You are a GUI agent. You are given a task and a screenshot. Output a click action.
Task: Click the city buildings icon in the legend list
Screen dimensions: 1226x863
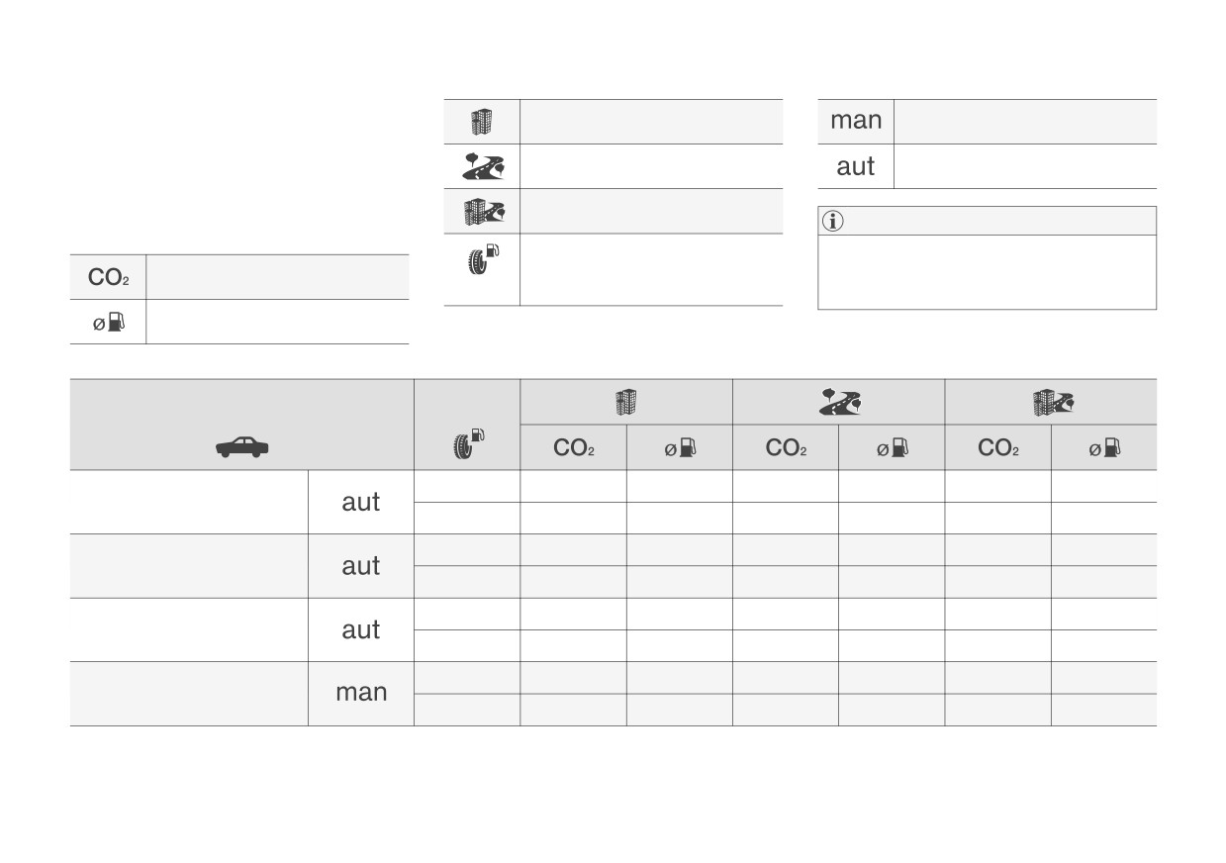pyautogui.click(x=481, y=122)
